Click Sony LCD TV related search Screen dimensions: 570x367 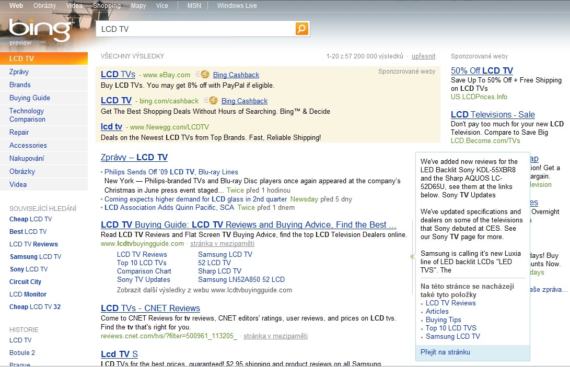[29, 269]
